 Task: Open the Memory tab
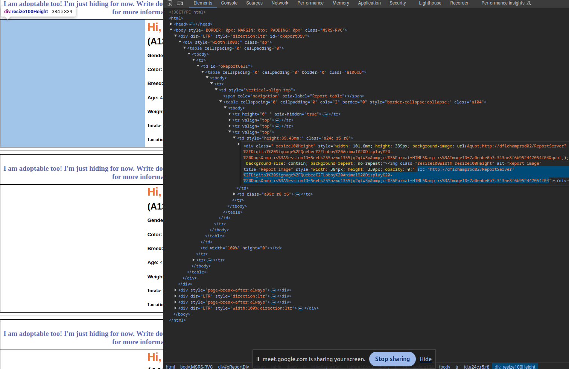pyautogui.click(x=341, y=3)
